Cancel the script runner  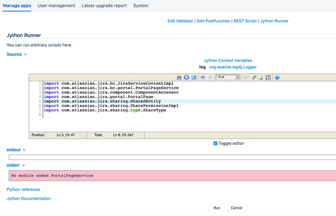[236, 208]
